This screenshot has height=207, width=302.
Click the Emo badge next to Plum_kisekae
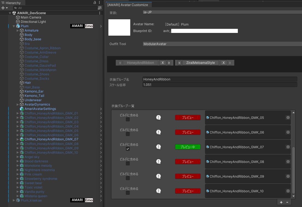click(x=89, y=200)
